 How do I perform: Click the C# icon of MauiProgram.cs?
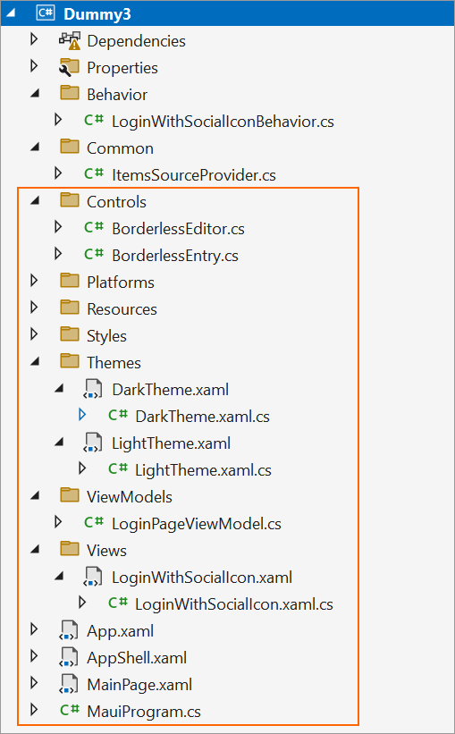click(x=70, y=711)
